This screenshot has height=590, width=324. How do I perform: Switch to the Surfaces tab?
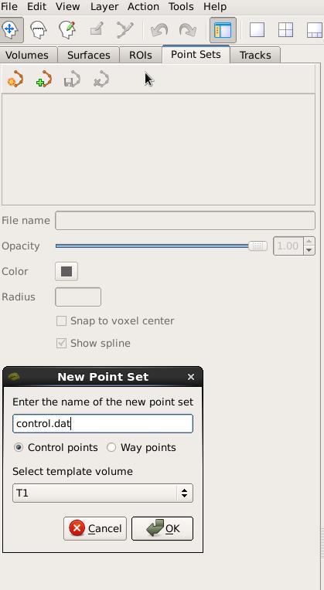pyautogui.click(x=88, y=55)
